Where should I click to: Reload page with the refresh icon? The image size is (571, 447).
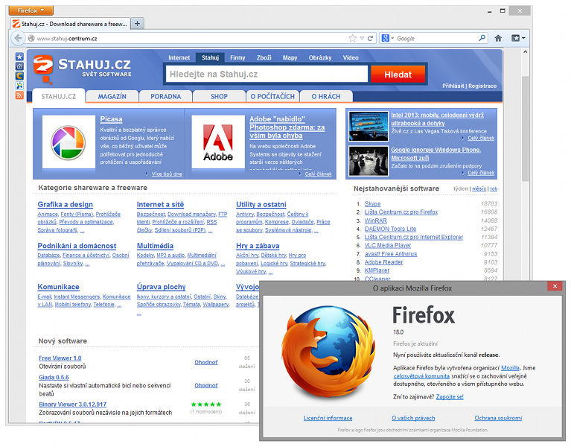tap(370, 38)
